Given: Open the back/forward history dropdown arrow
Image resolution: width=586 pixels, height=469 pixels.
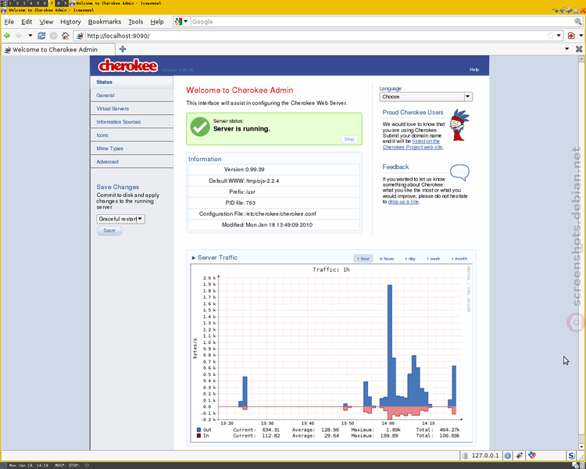Looking at the screenshot, I should pyautogui.click(x=30, y=35).
